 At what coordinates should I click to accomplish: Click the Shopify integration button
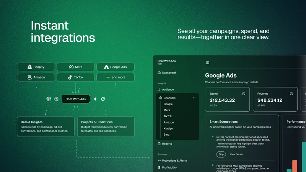click(36, 67)
